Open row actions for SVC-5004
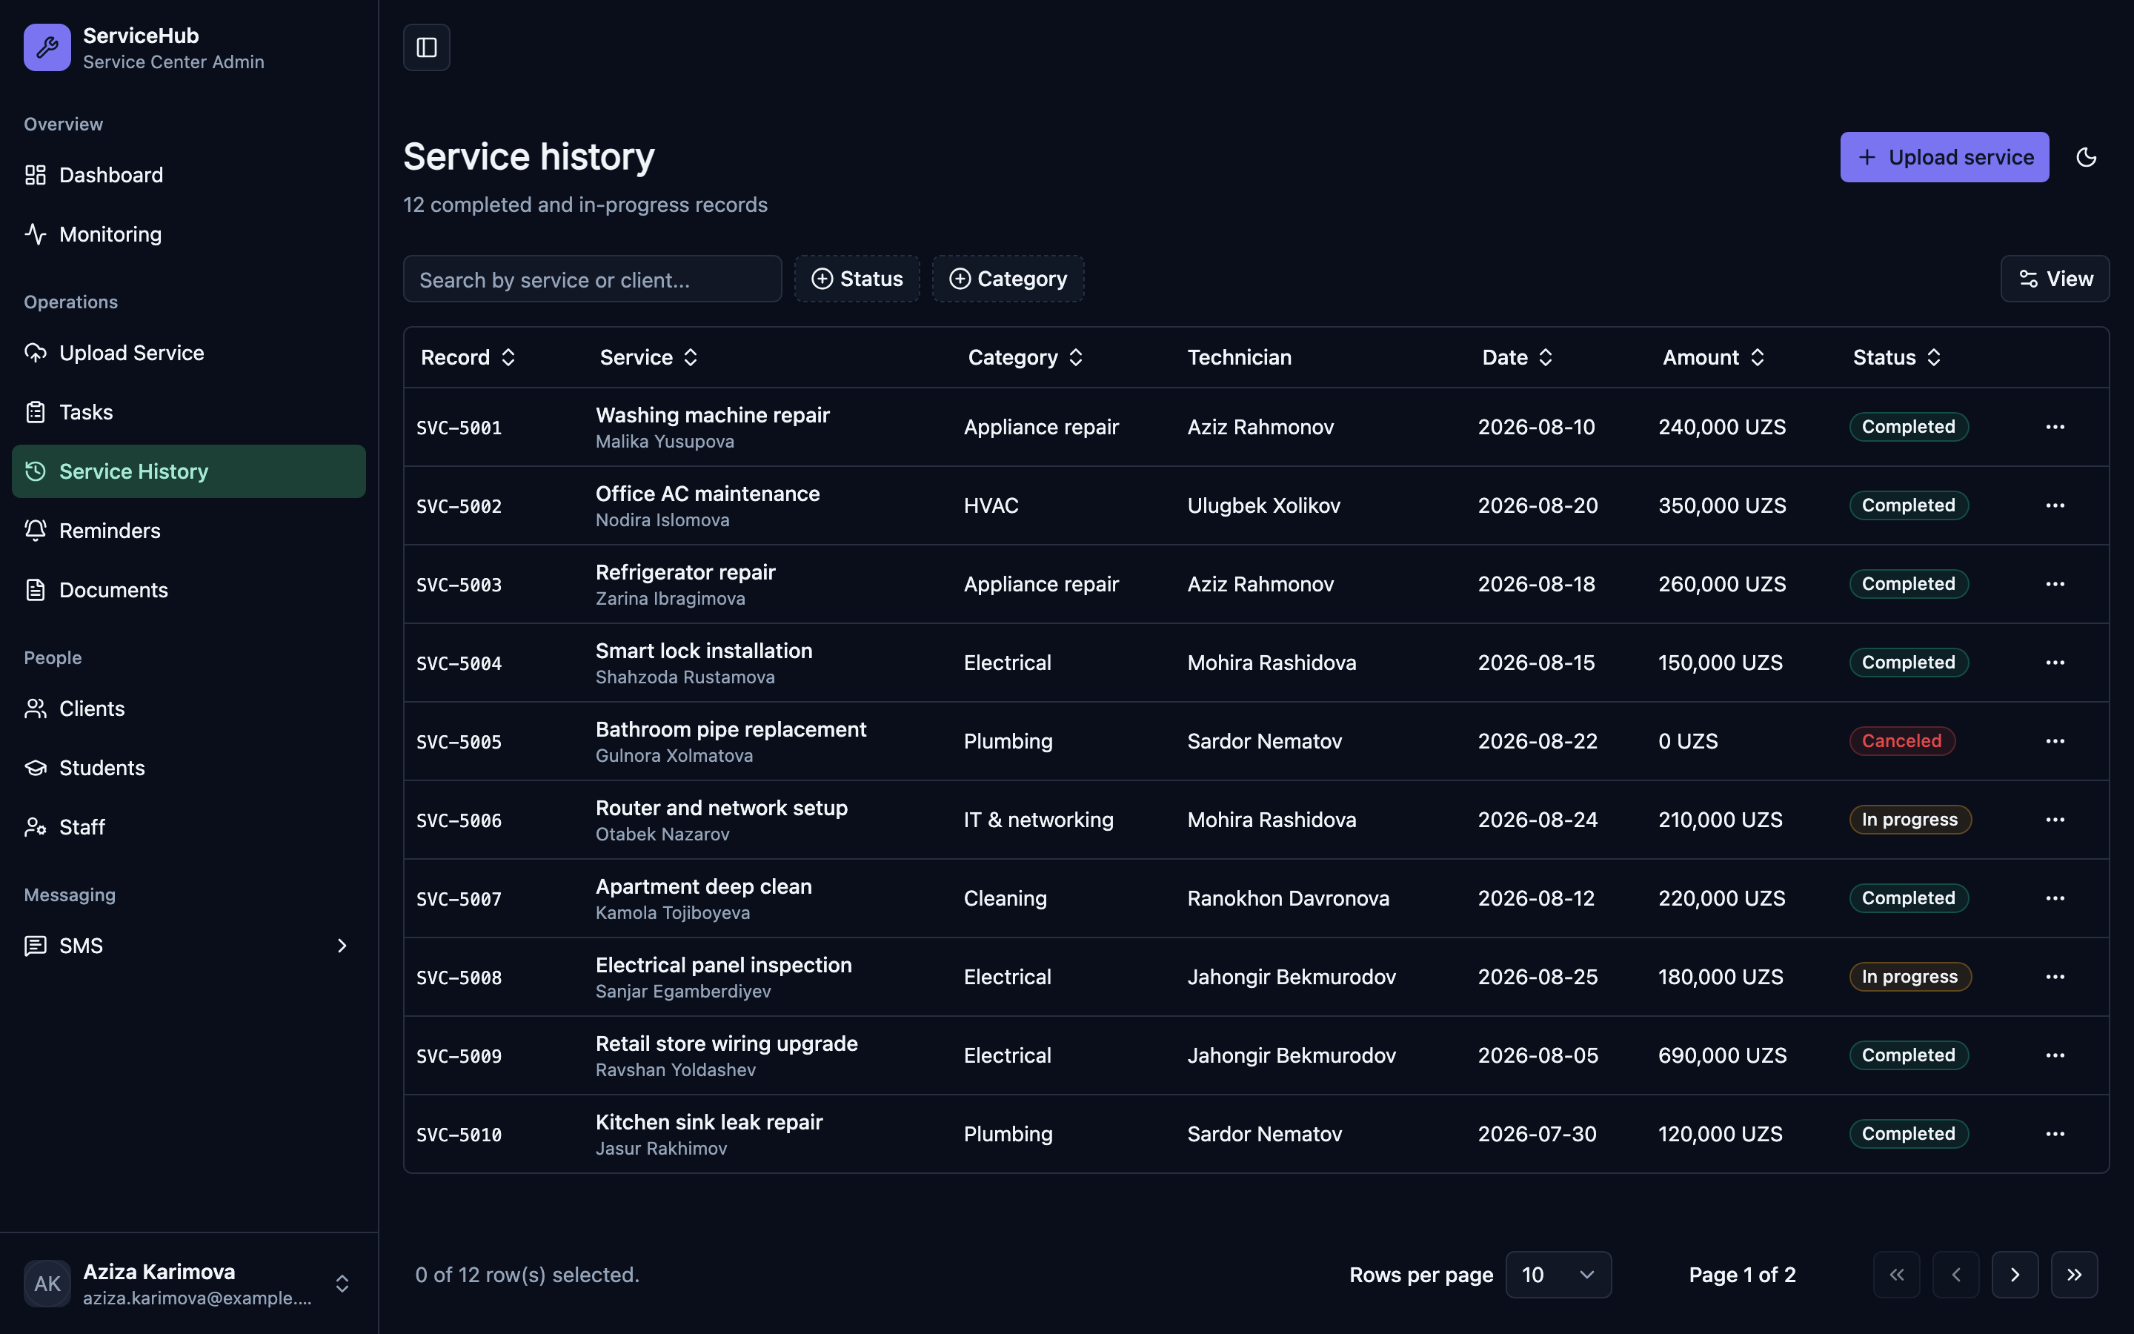 click(2055, 663)
